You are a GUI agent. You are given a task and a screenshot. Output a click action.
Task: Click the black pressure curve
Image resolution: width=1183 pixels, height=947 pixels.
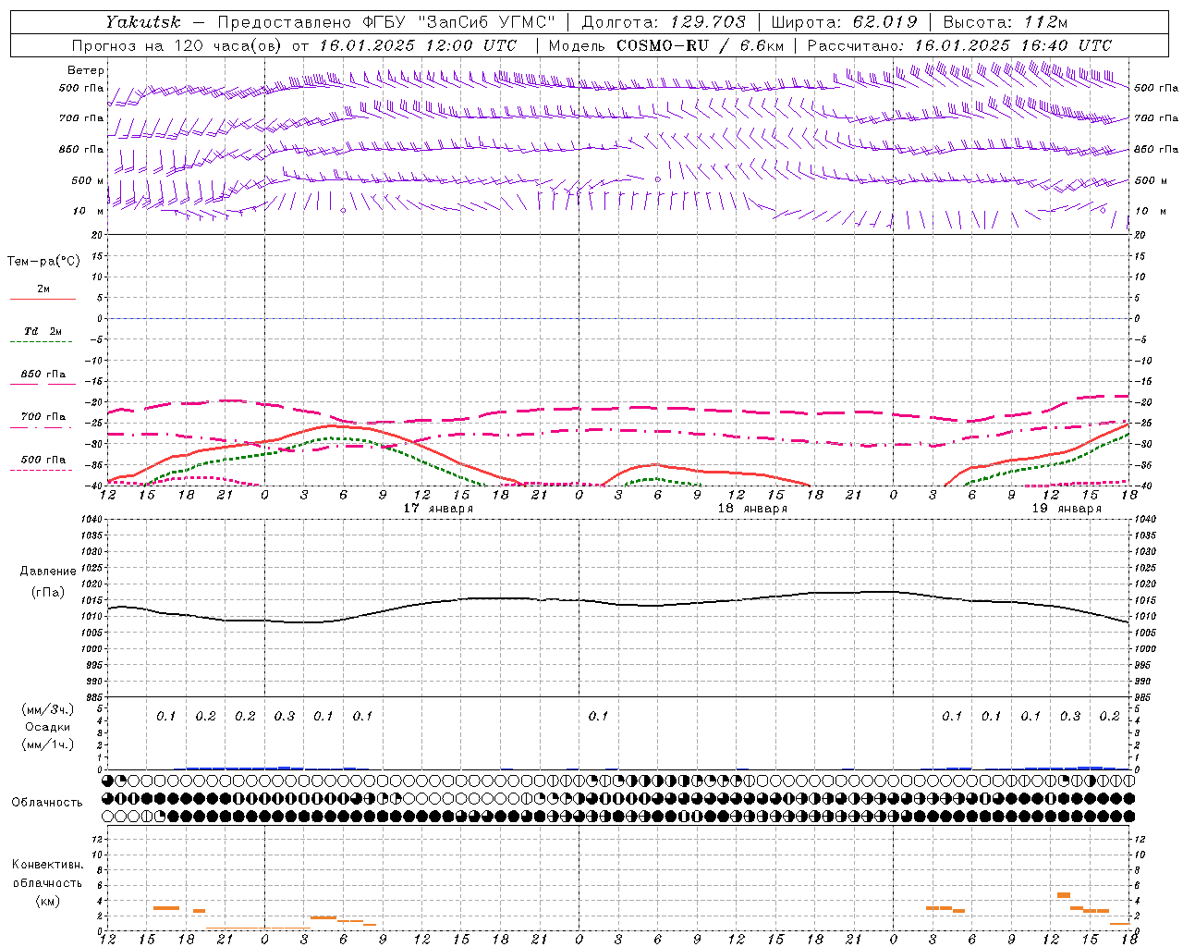point(617,604)
